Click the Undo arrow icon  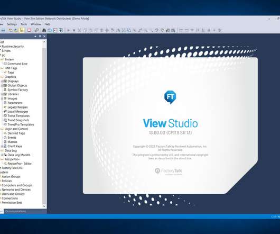click(x=156, y=30)
